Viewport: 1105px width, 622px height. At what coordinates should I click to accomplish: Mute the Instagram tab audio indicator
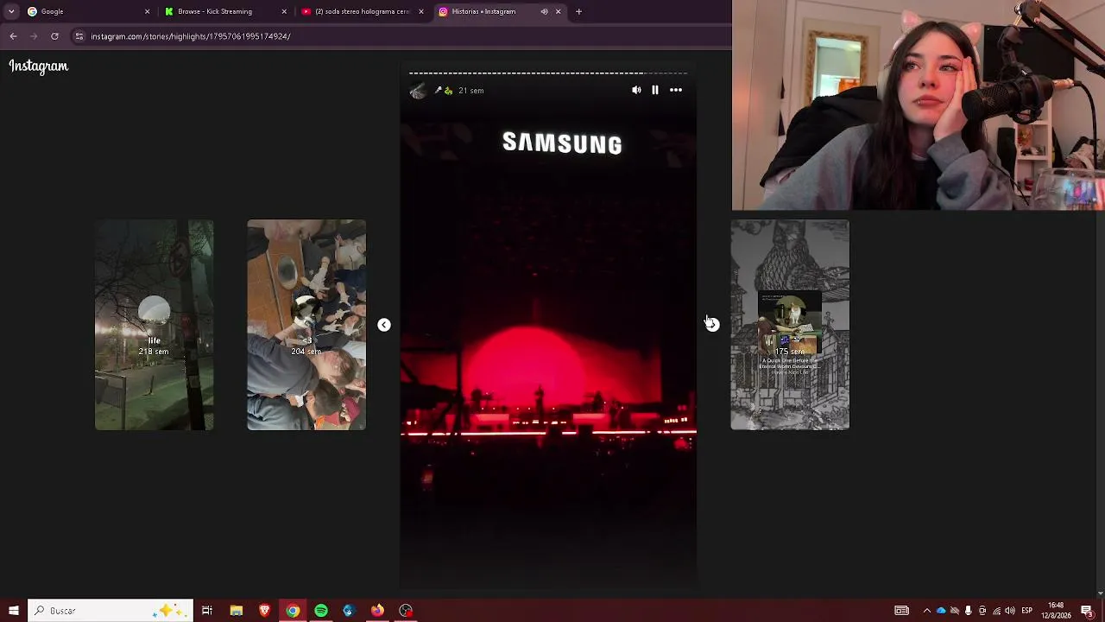tap(544, 11)
